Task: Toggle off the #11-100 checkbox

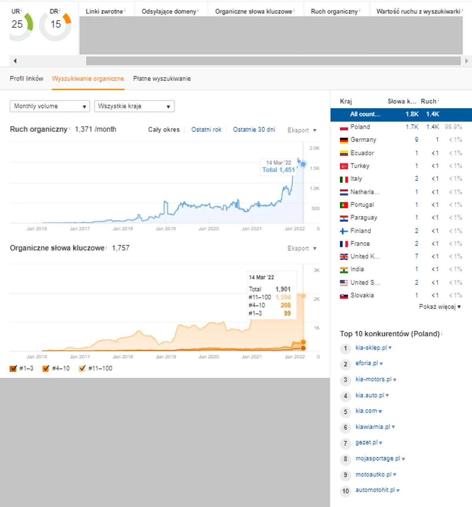Action: tap(82, 368)
